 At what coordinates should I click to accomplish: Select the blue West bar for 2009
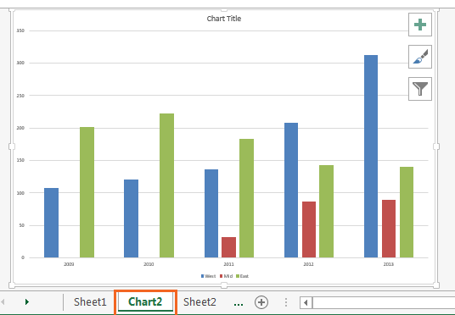52,223
